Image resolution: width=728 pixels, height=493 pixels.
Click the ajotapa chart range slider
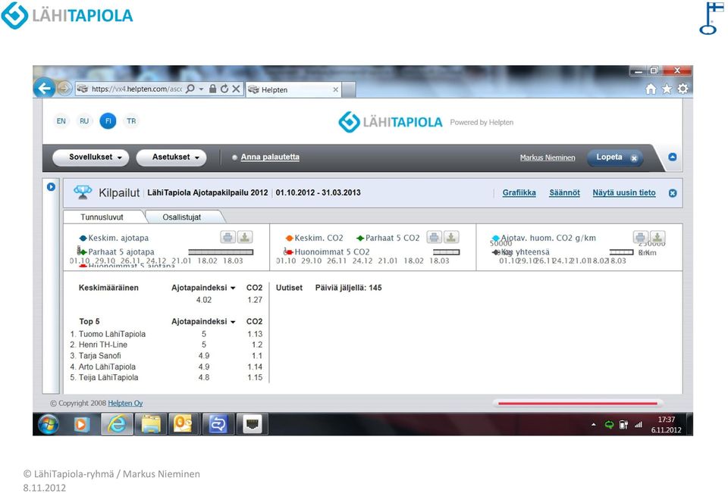[x=221, y=252]
